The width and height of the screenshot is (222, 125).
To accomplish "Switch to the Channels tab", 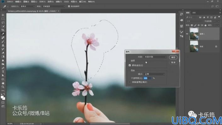I will [194, 13].
